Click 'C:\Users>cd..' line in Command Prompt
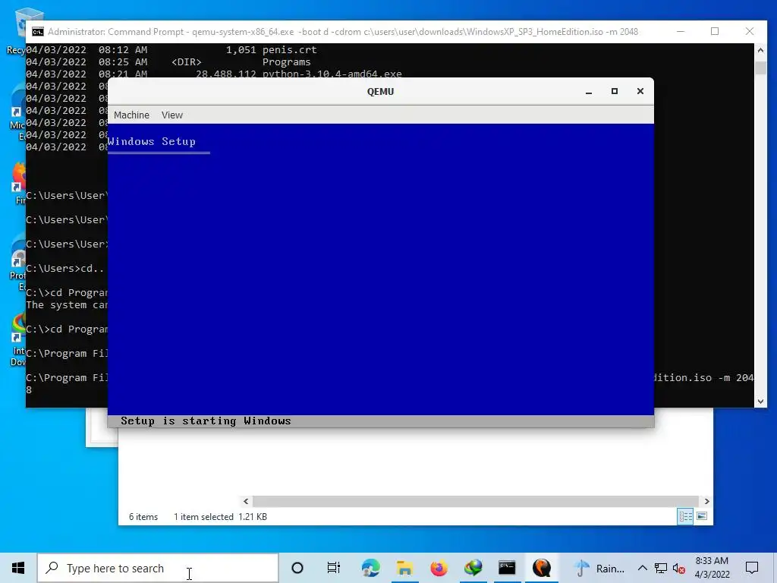 point(65,268)
